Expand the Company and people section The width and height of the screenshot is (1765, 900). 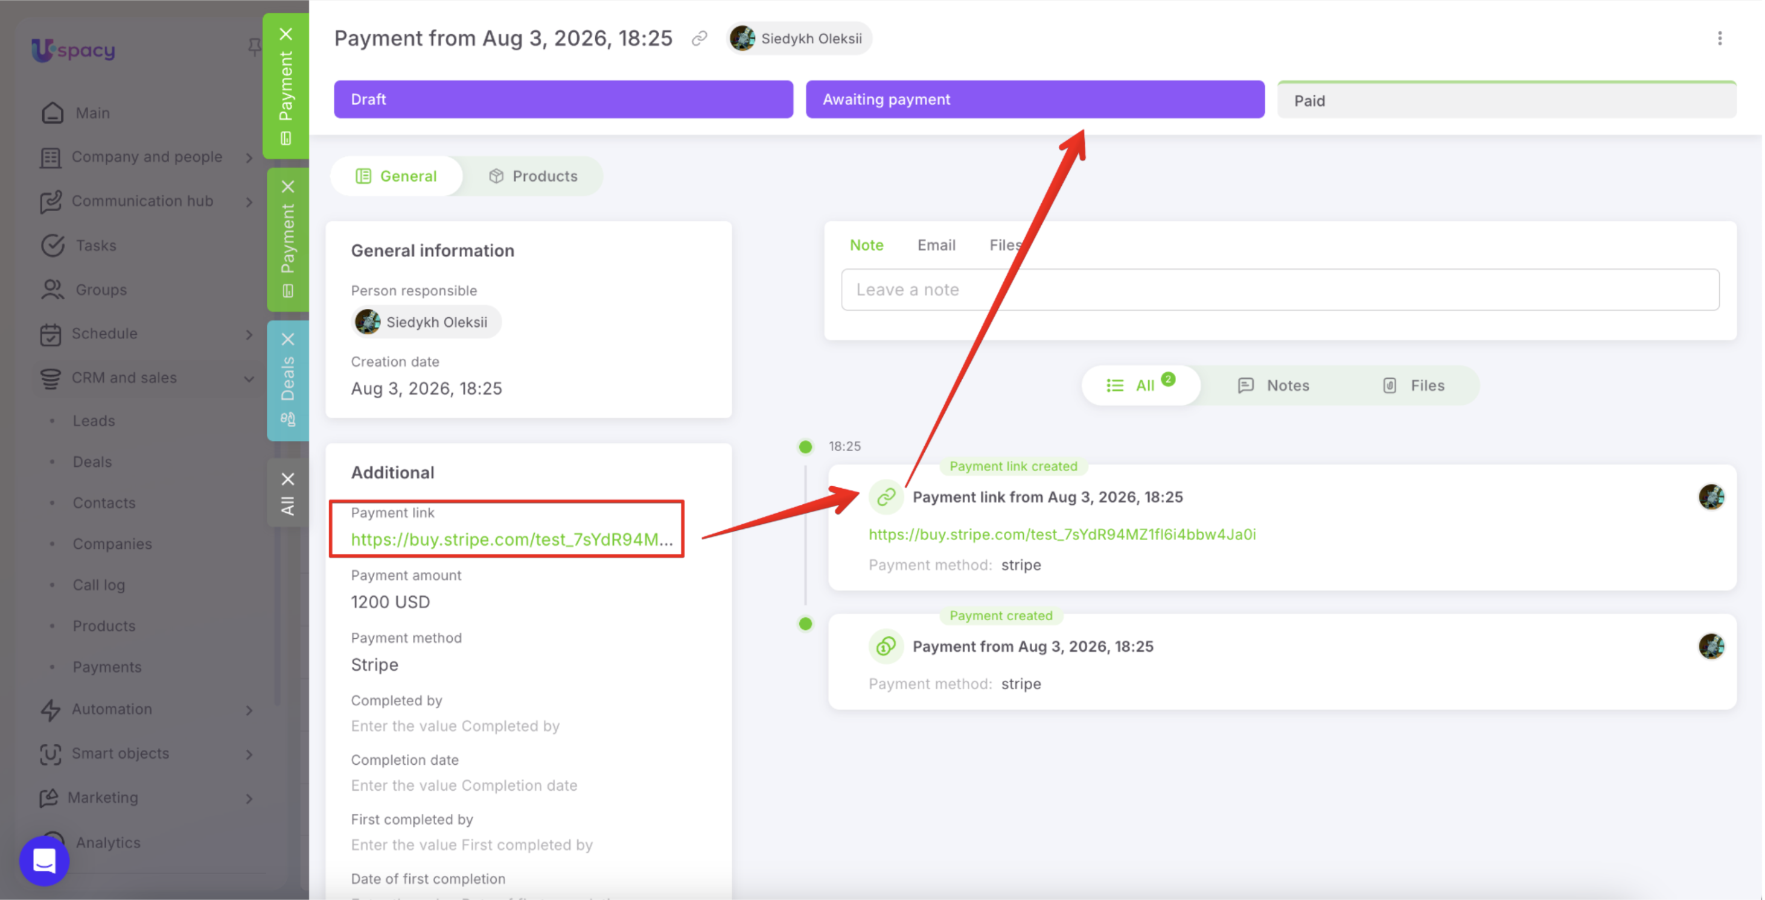pyautogui.click(x=249, y=157)
